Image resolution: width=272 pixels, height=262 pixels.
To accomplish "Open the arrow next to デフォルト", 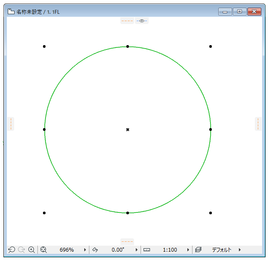I will click(240, 250).
